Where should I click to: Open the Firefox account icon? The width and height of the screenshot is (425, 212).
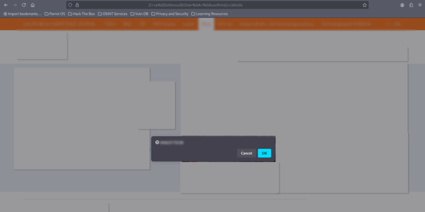402,5
